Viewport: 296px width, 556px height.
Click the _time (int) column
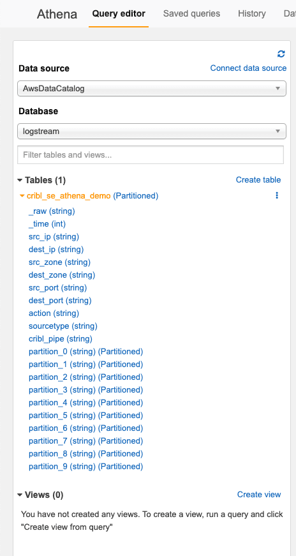pyautogui.click(x=47, y=224)
